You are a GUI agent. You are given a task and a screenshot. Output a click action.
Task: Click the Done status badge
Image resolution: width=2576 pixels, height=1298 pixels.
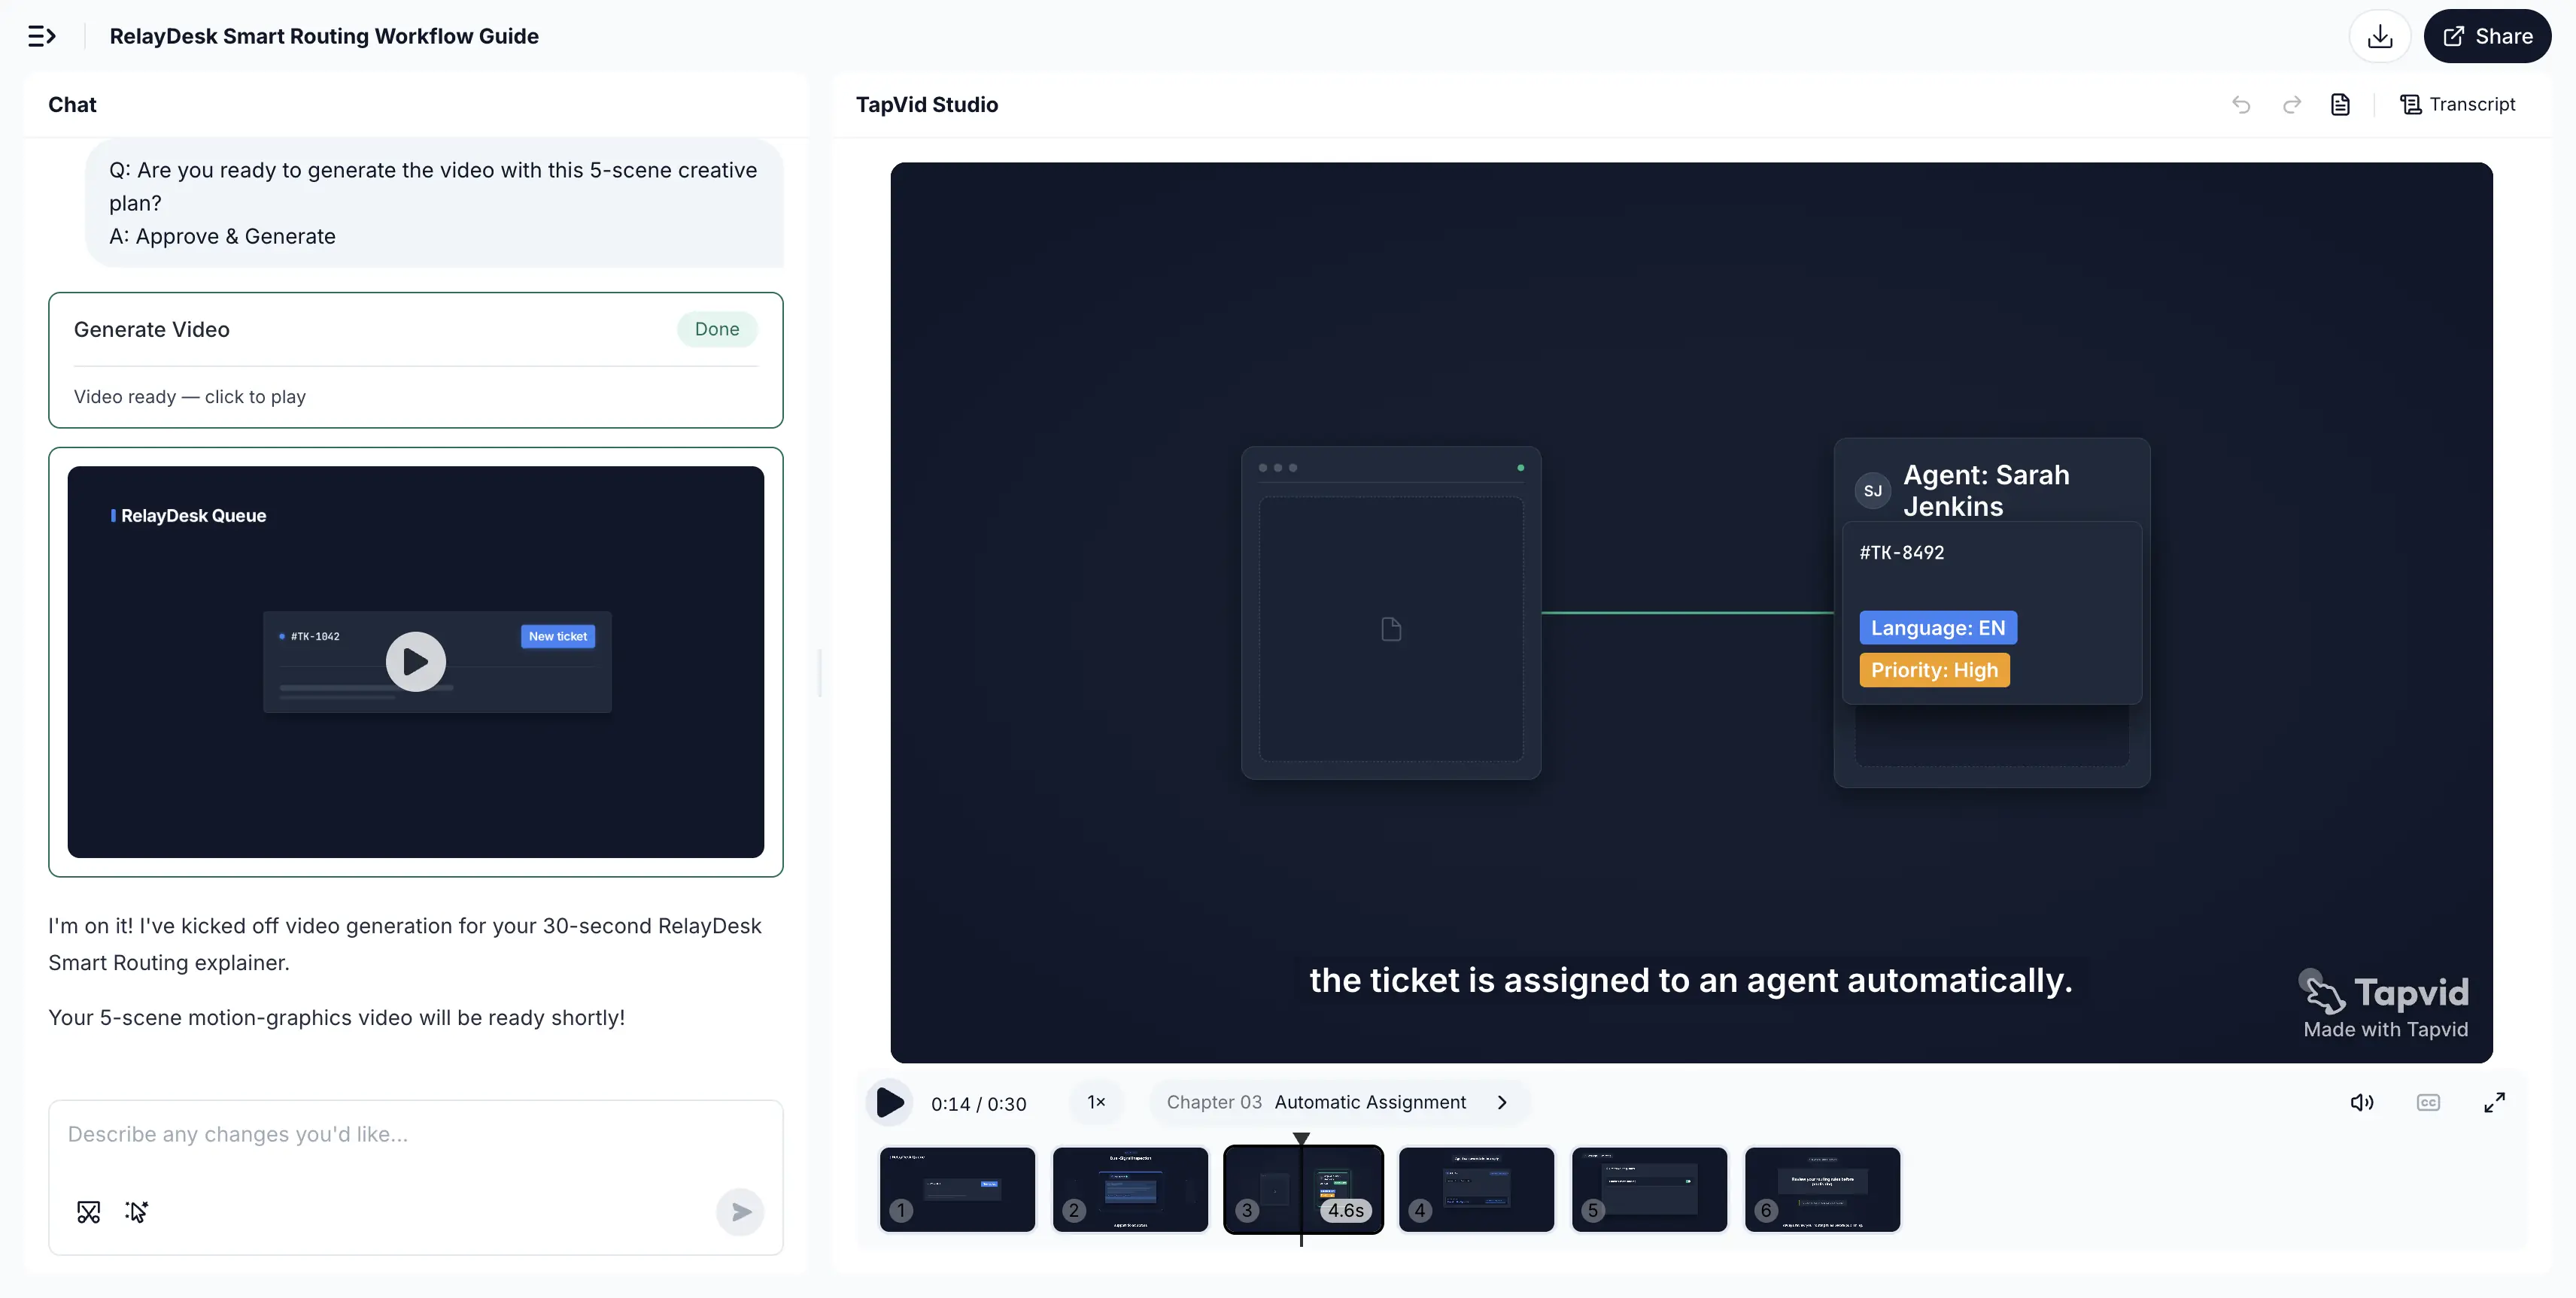coord(717,329)
